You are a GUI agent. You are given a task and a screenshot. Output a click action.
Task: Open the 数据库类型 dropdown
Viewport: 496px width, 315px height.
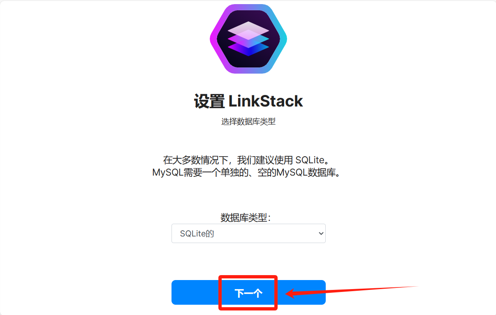pos(248,233)
